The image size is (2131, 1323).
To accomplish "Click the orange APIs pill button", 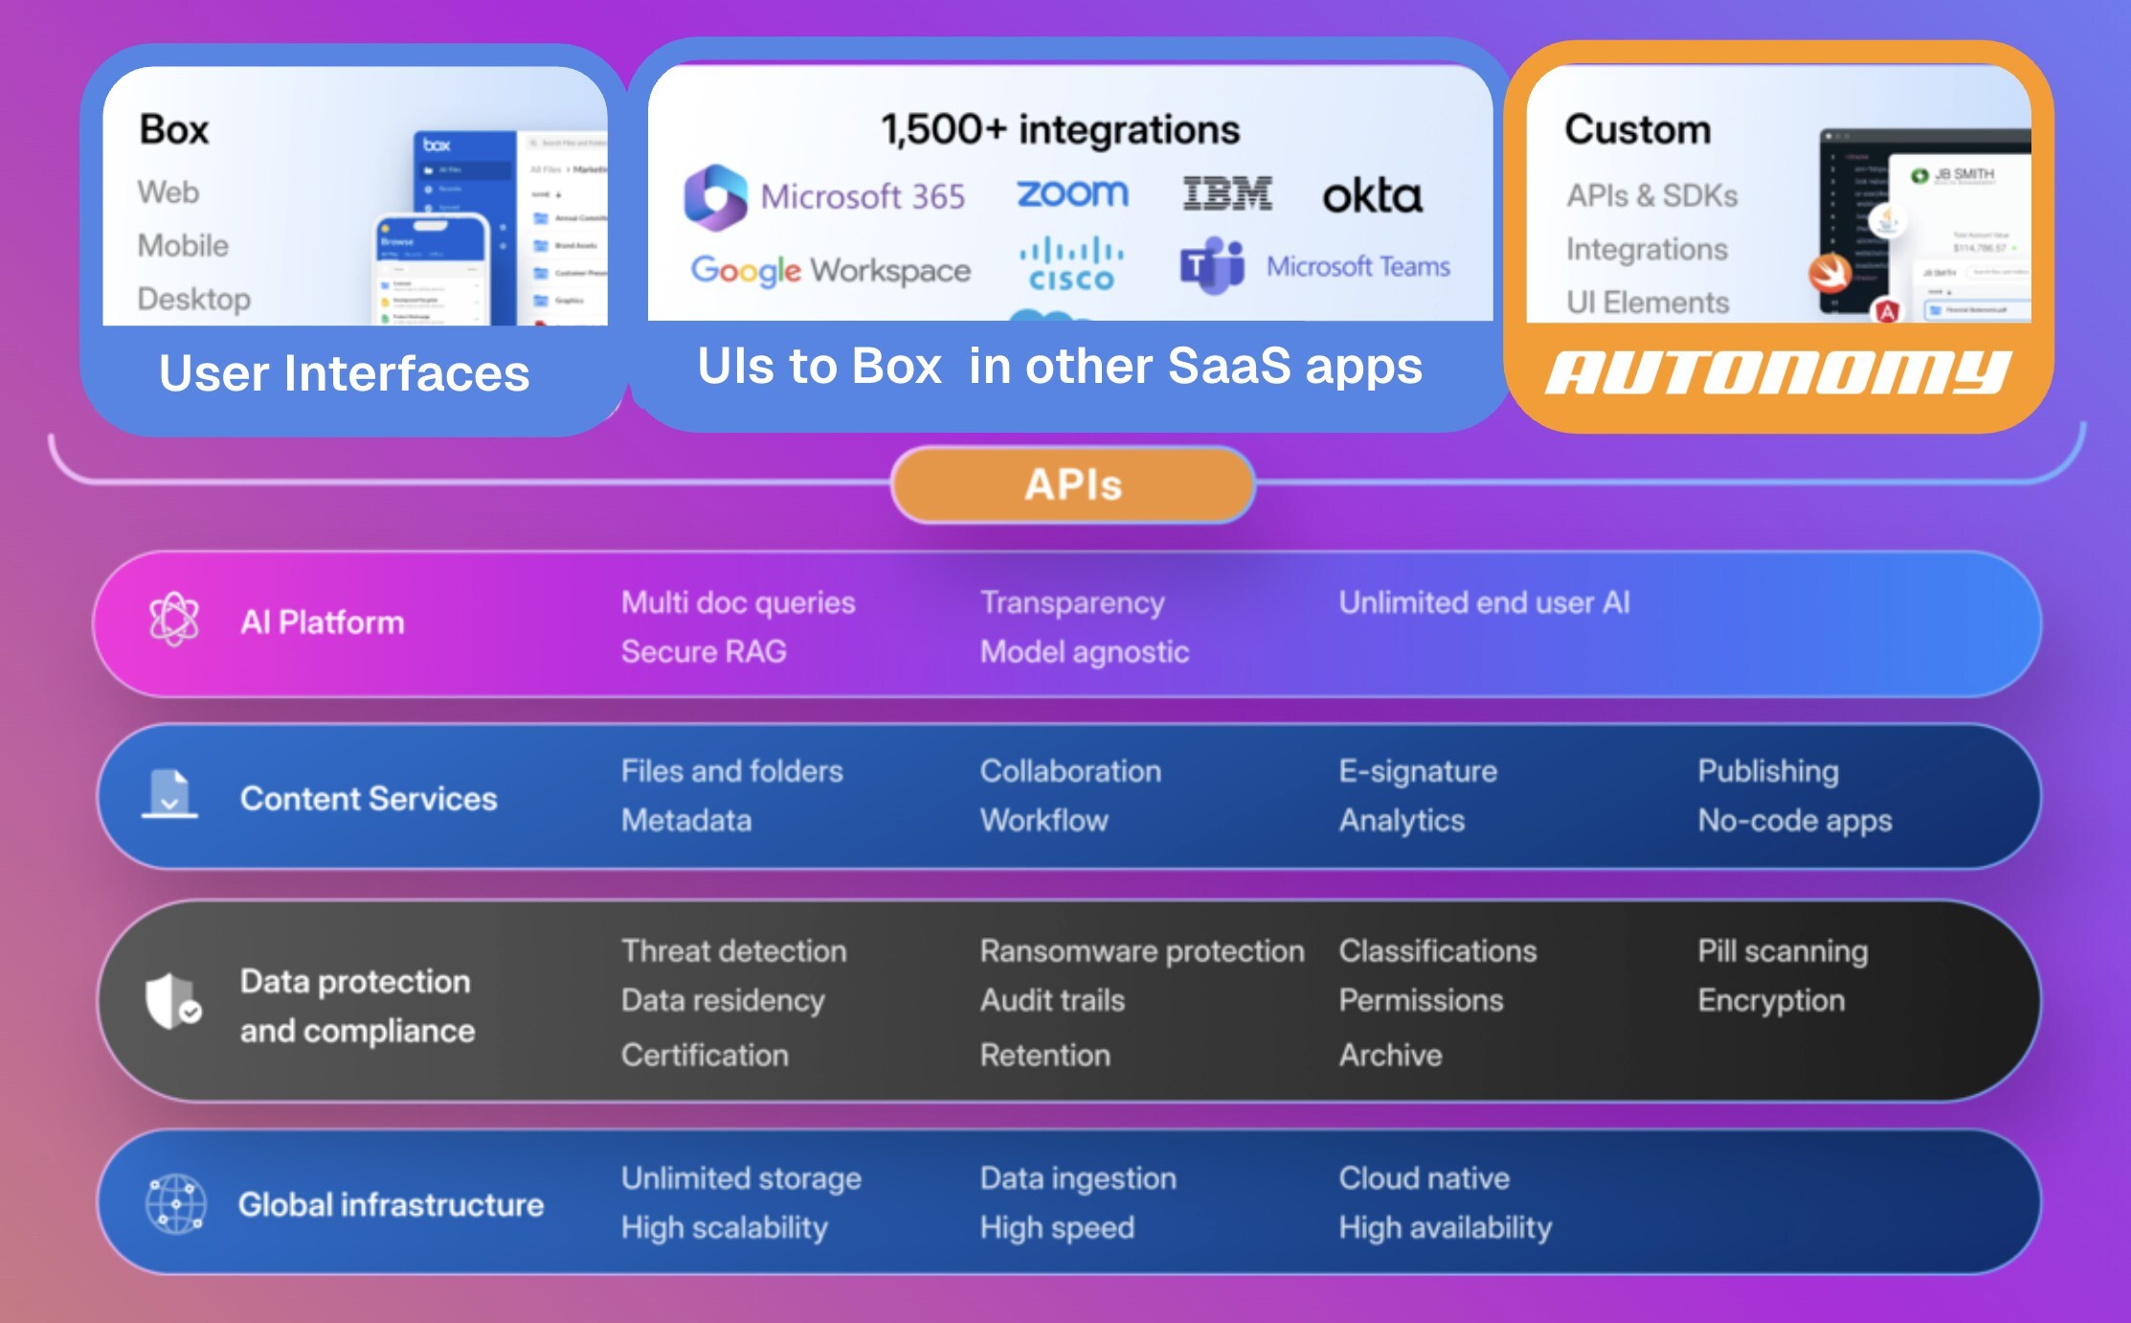I will (x=1072, y=484).
